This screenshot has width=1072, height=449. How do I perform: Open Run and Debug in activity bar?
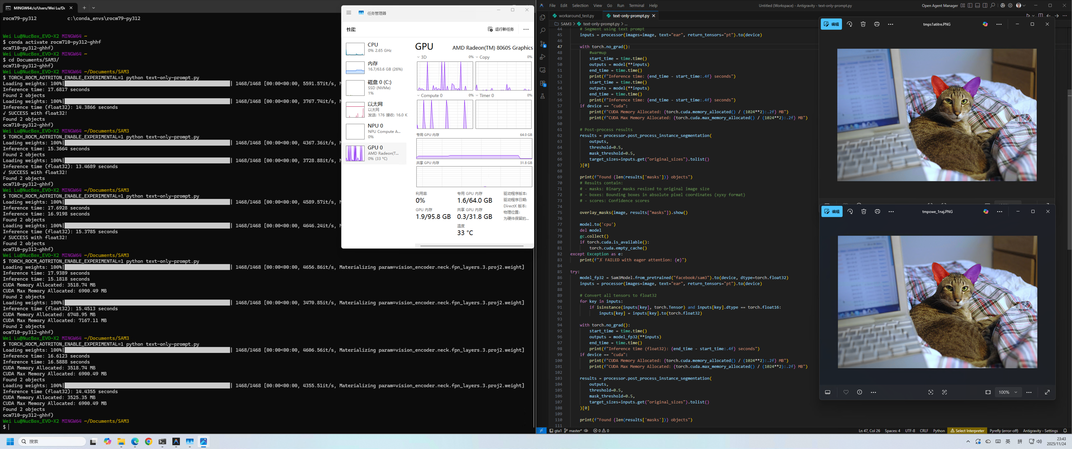[x=543, y=57]
